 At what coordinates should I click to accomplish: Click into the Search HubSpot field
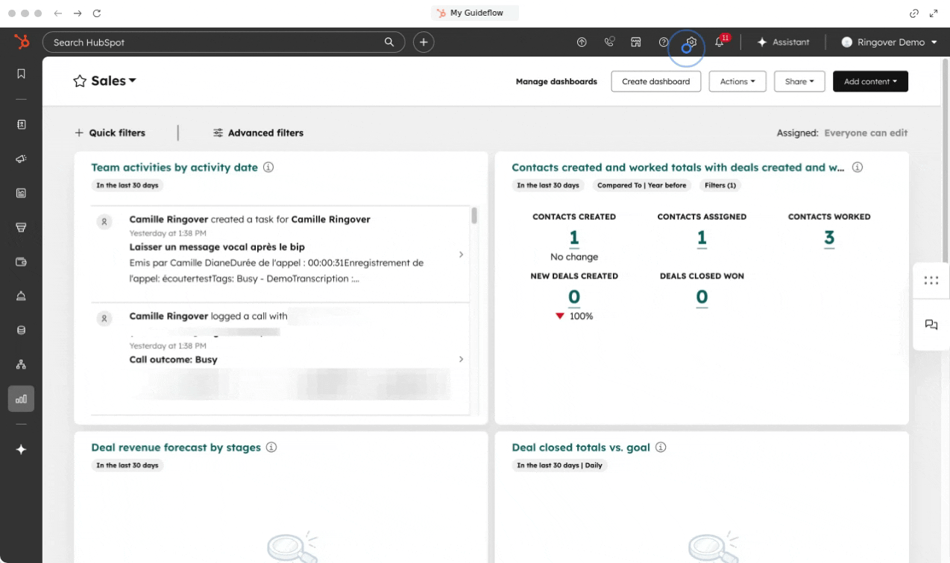pyautogui.click(x=216, y=42)
